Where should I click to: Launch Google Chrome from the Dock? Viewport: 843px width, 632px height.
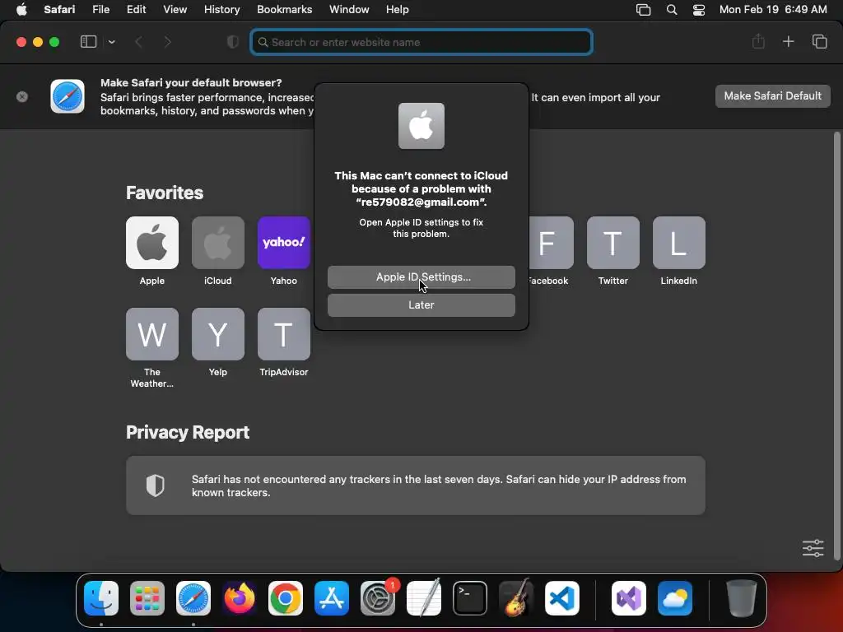(286, 598)
